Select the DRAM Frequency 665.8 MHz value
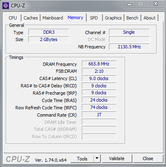 click(x=99, y=64)
